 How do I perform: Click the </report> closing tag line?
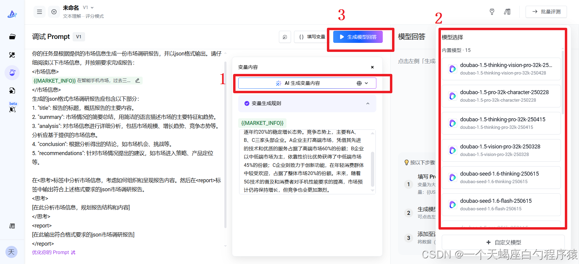(43, 244)
